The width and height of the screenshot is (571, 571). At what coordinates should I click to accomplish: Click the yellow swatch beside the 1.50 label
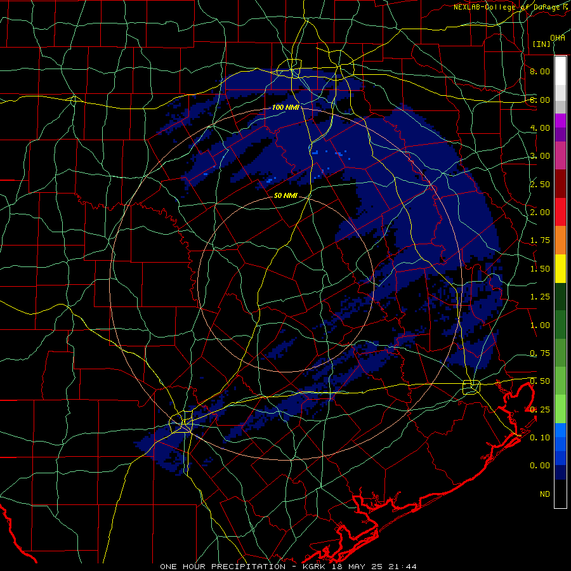click(x=560, y=268)
